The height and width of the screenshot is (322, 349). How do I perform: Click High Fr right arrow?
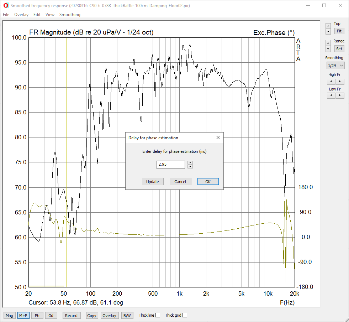(340, 82)
